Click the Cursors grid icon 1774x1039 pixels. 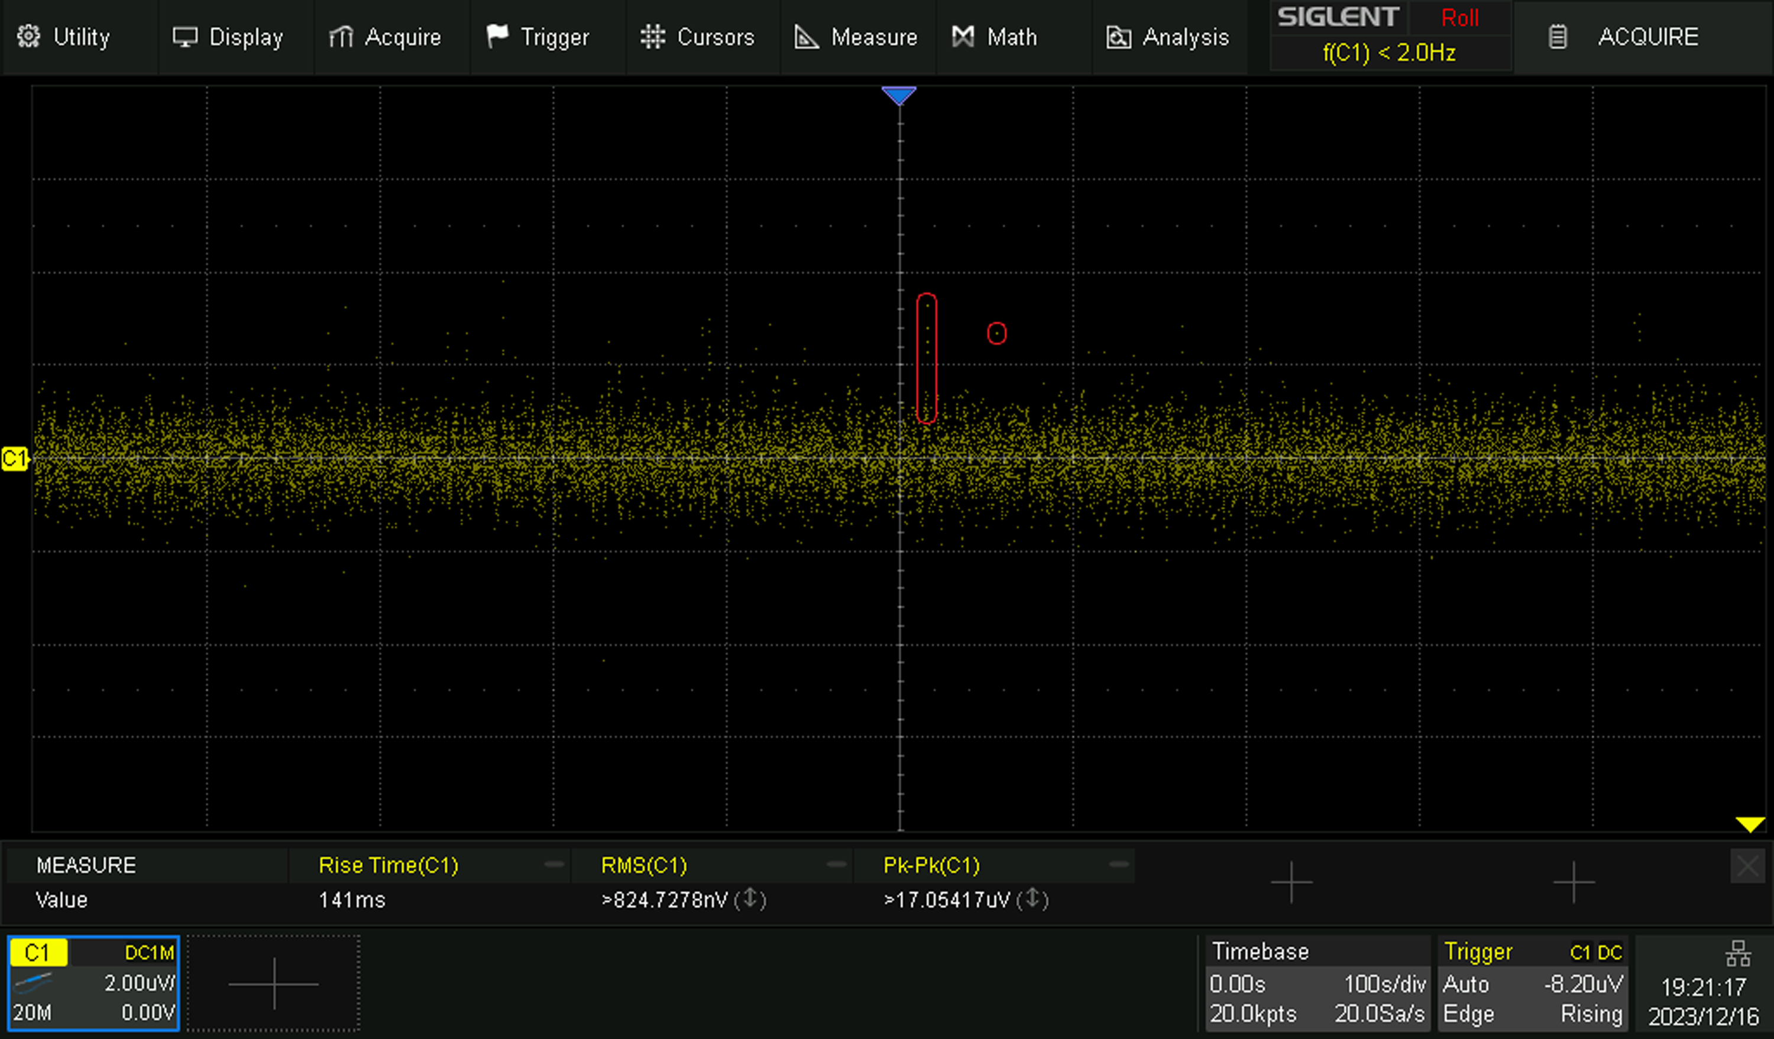point(653,37)
